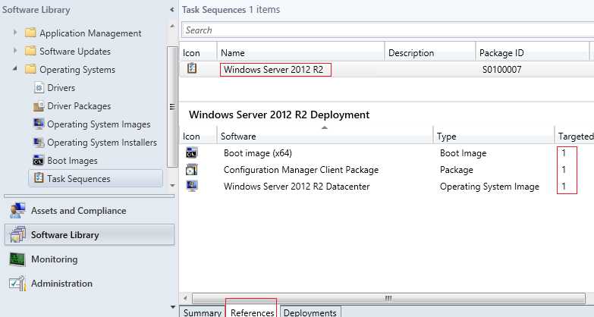Select Operating System Images node
The image size is (594, 317).
pos(99,124)
